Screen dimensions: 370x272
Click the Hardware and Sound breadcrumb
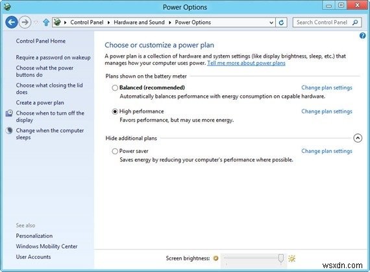click(139, 23)
